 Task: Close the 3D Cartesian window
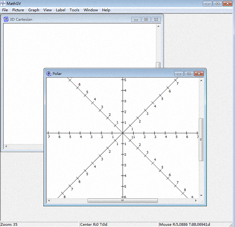coord(156,19)
